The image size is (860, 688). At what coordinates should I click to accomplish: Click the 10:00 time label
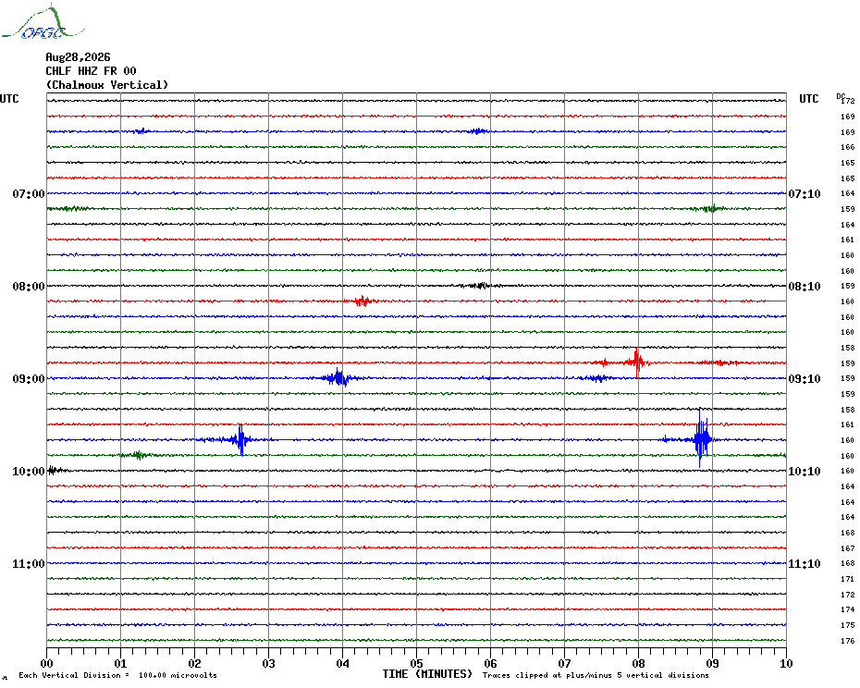29,472
